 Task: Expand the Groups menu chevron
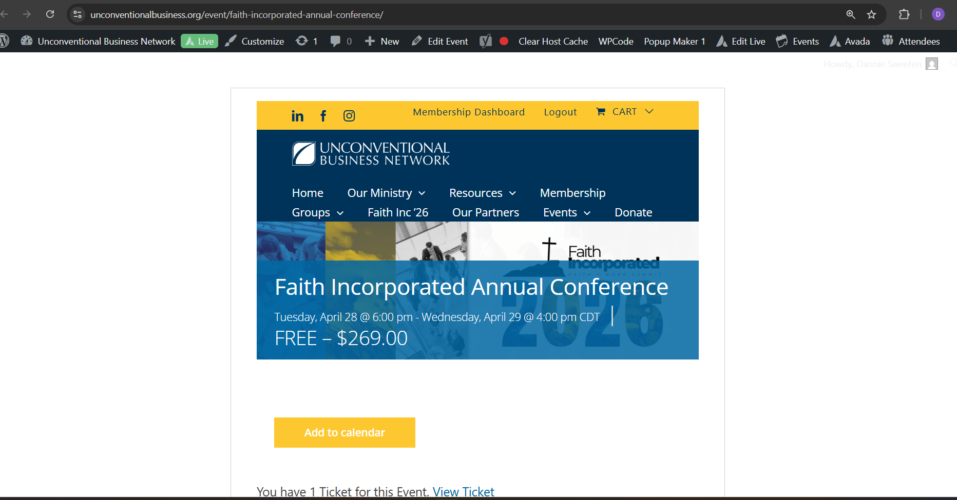click(340, 213)
